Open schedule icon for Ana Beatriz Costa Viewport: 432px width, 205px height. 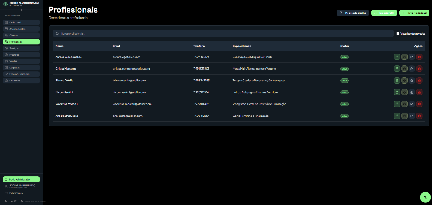pos(397,116)
